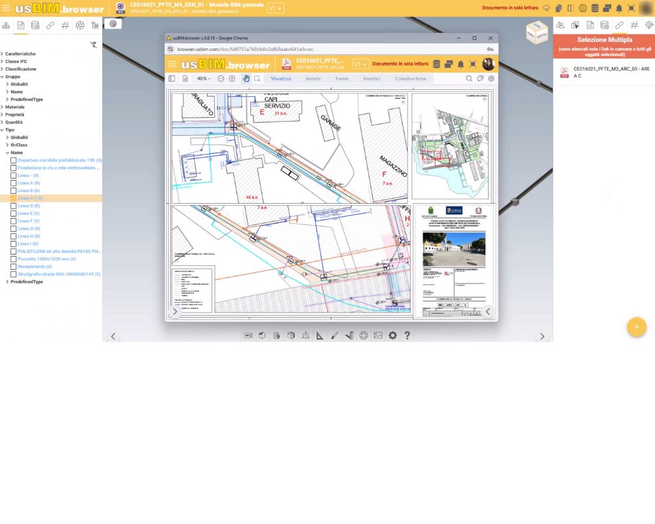Click the browser address bar URL
655x524 pixels.
(x=245, y=49)
